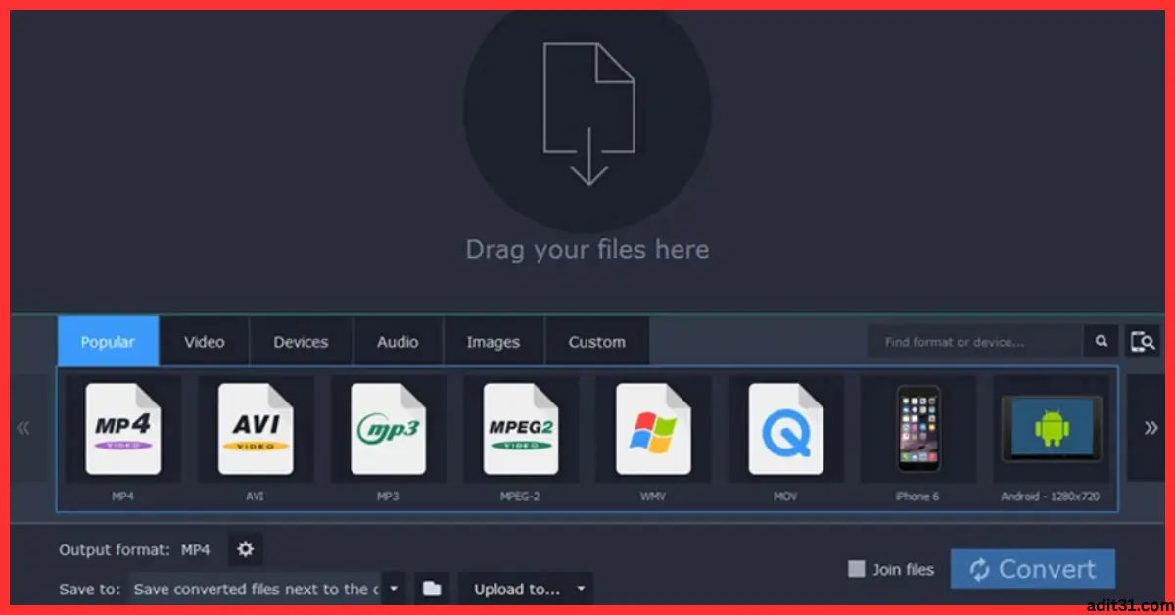1175x615 pixels.
Task: Browse output folder with folder icon
Action: pos(432,589)
